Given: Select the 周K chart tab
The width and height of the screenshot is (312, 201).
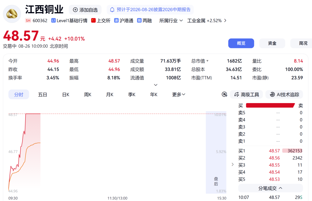Looking at the screenshot, I should pos(88,94).
